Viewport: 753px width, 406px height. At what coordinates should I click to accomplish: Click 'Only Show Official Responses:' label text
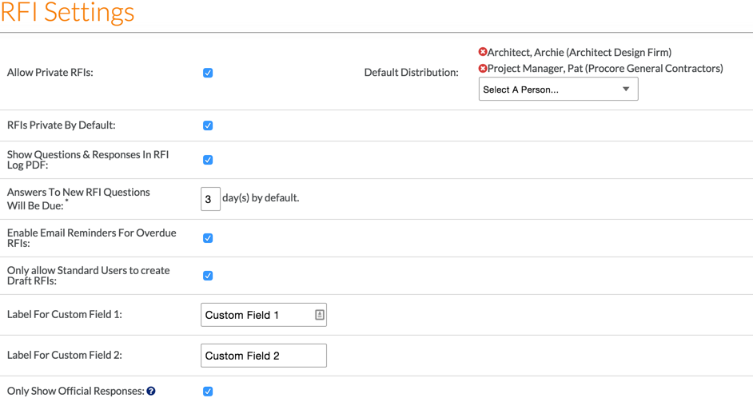76,391
